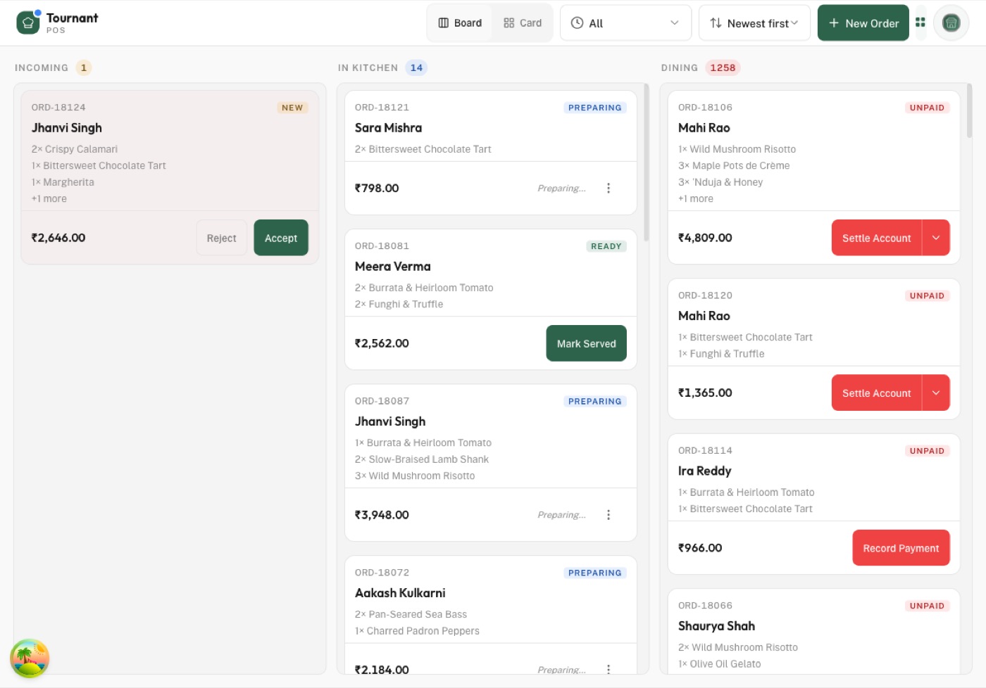Open the user profile avatar
The image size is (986, 688).
coord(951,23)
